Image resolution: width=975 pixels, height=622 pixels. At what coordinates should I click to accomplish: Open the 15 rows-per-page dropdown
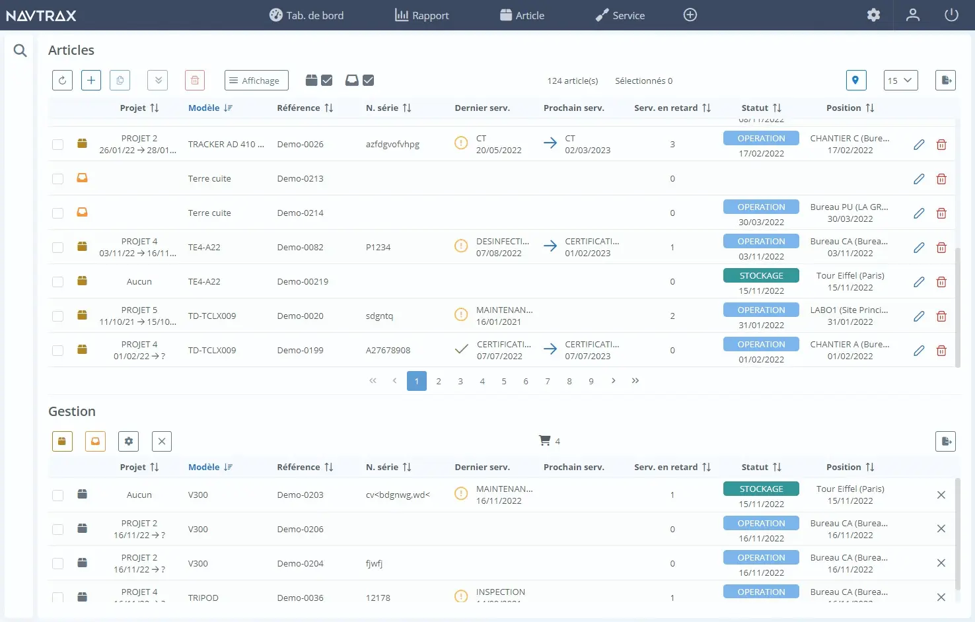tap(901, 81)
